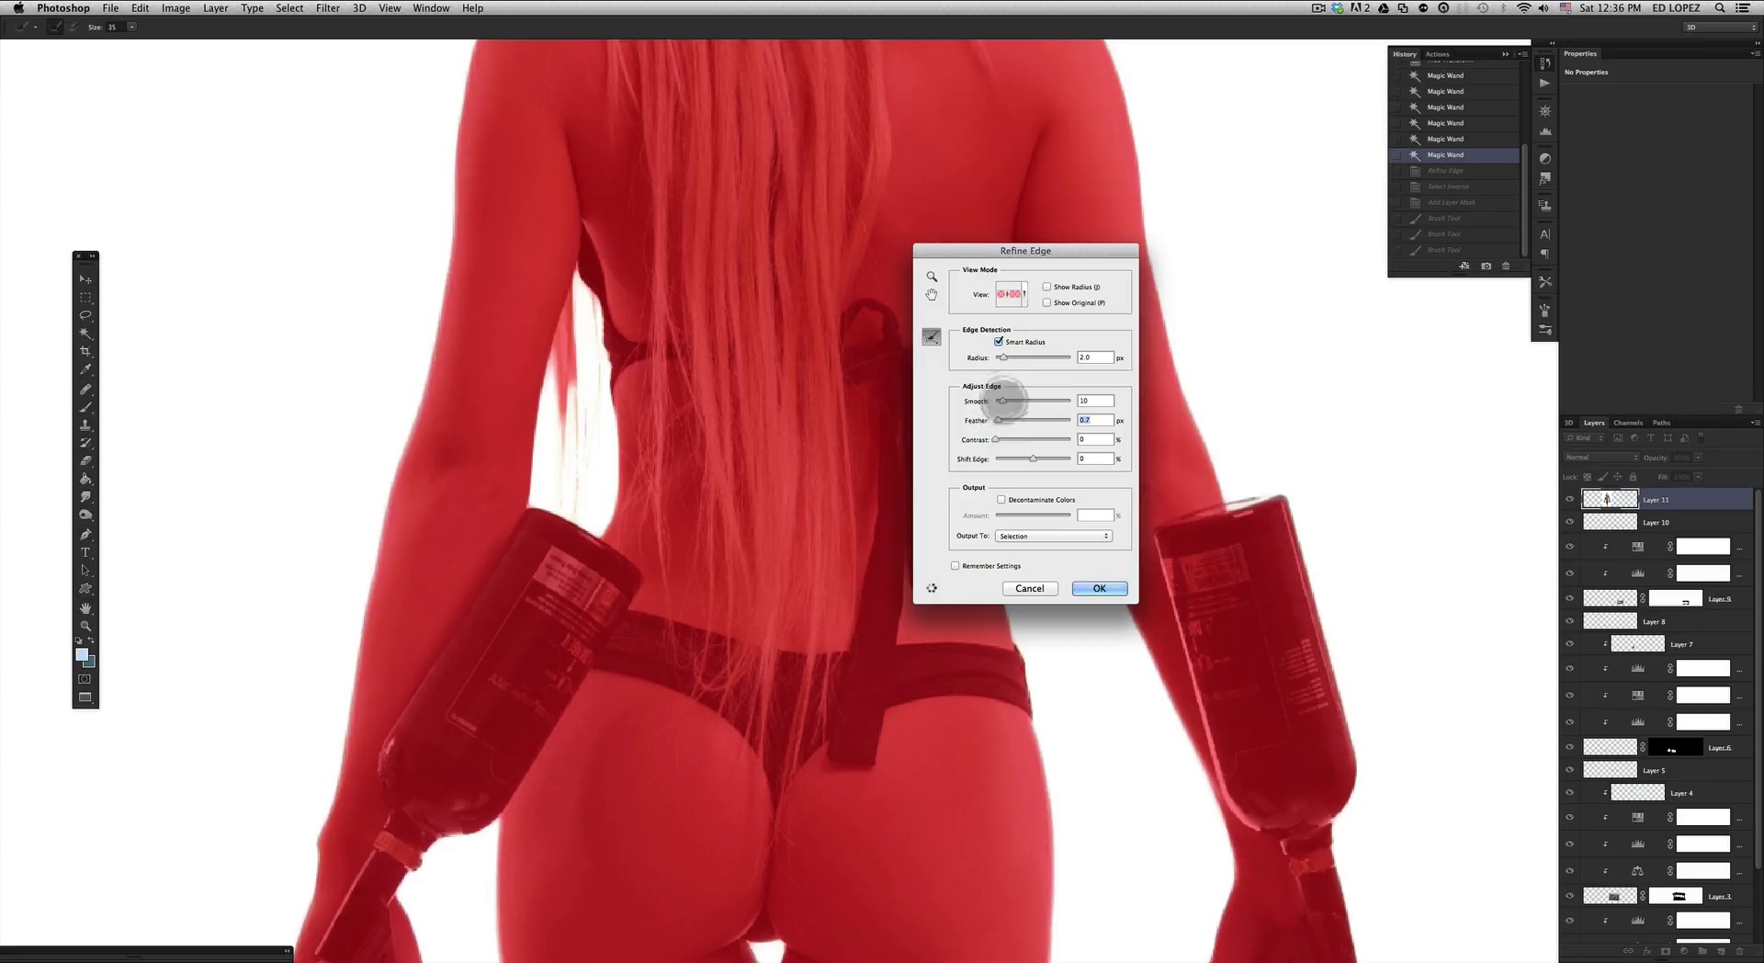This screenshot has width=1764, height=963.
Task: Hide Layer 11 with its eye icon
Action: tap(1569, 499)
